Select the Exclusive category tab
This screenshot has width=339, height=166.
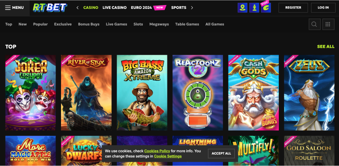[x=63, y=24]
